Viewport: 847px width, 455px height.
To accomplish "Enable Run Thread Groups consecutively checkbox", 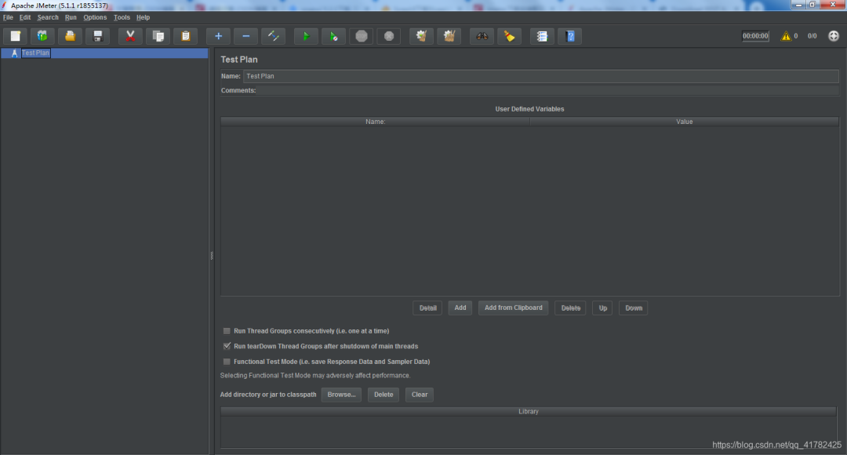I will point(227,331).
